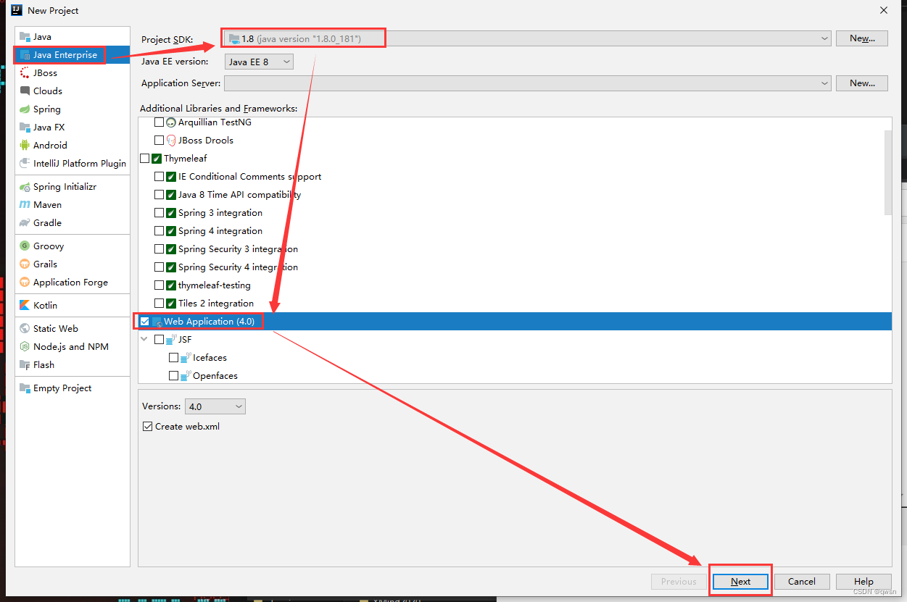Click the Java FX folder icon
The image size is (907, 602).
pyautogui.click(x=25, y=127)
